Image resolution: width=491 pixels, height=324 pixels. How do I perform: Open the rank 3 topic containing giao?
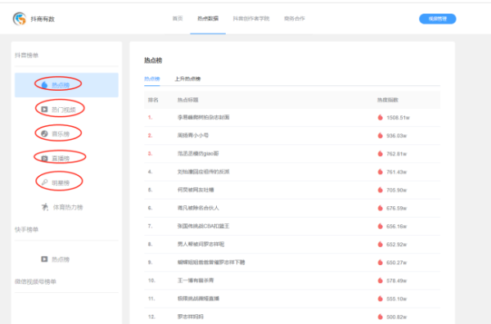198,153
